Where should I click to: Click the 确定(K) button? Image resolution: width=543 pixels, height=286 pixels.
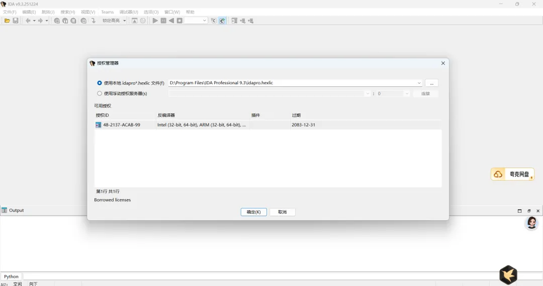[x=254, y=212]
